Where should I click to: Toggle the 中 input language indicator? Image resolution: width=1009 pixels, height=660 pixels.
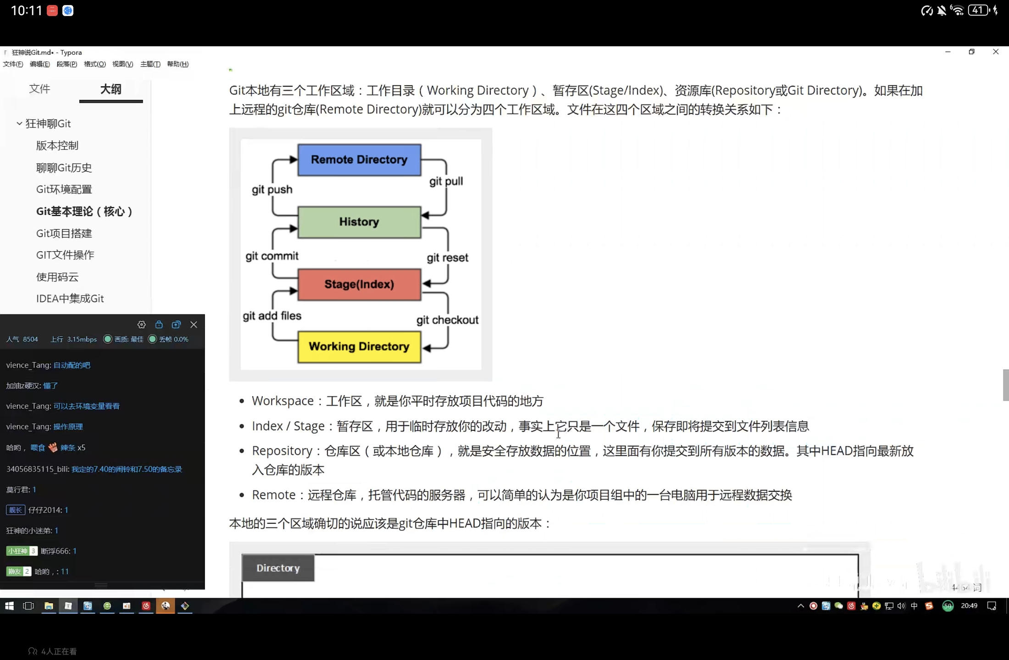pyautogui.click(x=914, y=606)
